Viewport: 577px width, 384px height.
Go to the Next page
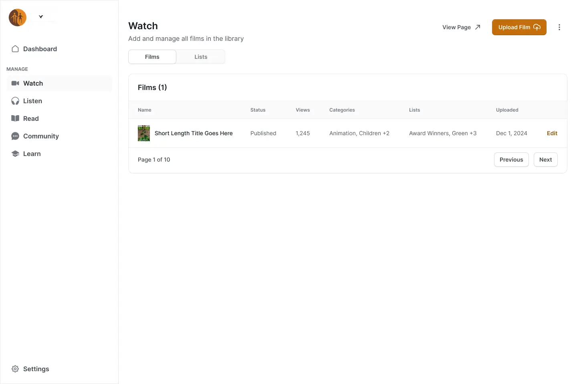[545, 160]
